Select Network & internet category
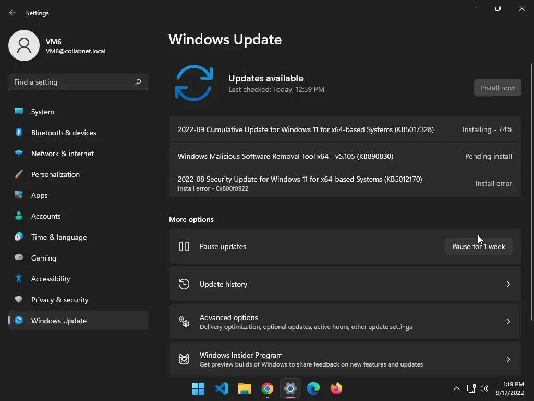 pos(78,154)
